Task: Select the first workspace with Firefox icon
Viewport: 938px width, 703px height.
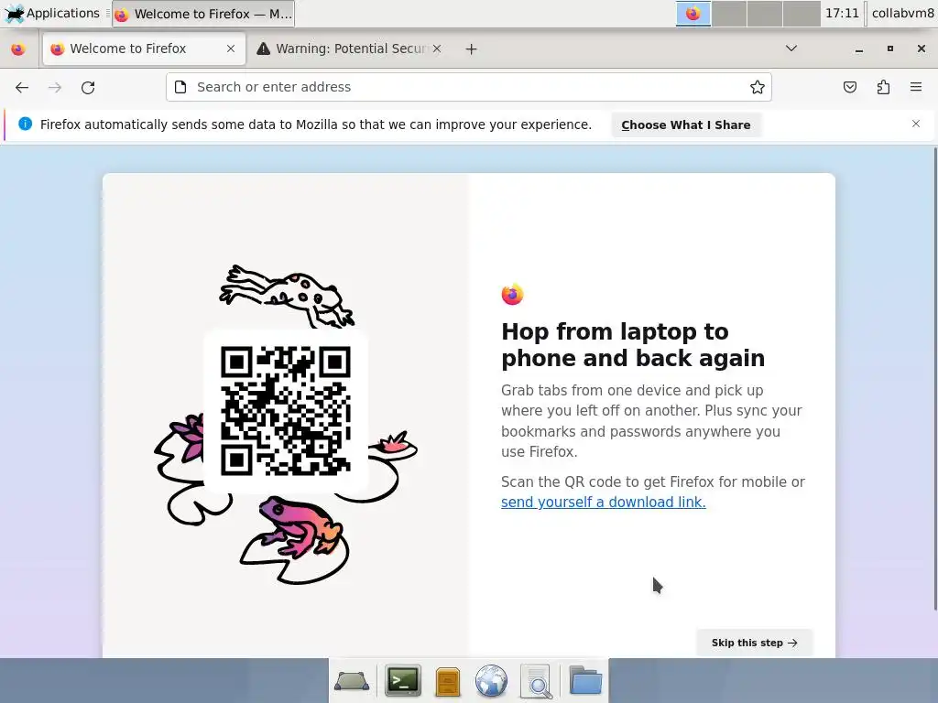Action: (x=693, y=13)
